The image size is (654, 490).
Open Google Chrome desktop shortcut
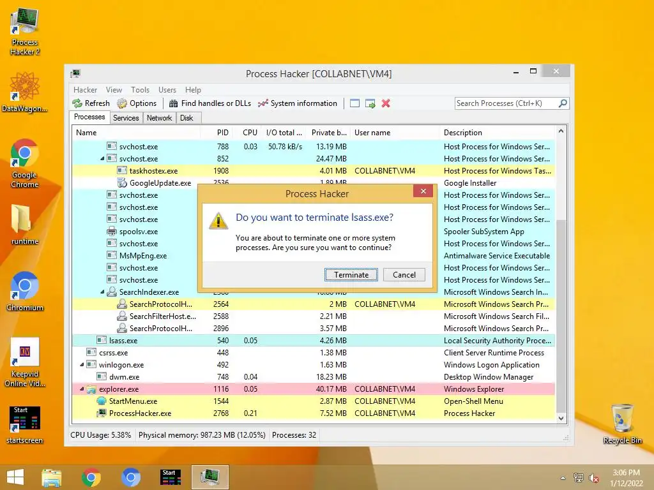pyautogui.click(x=25, y=163)
